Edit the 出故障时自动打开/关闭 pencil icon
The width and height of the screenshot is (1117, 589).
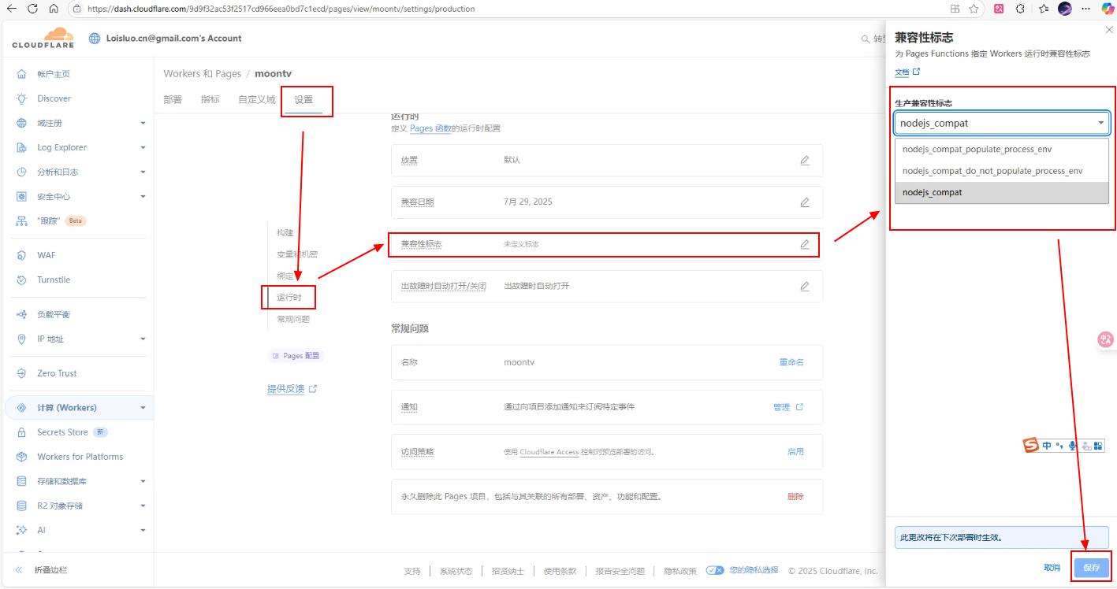point(805,286)
